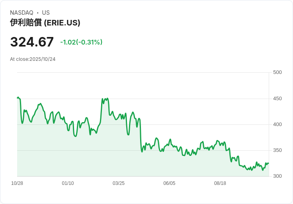293x204 pixels.
Task: Click the bullet separator between NASDAQ and US
Action: 37,13
